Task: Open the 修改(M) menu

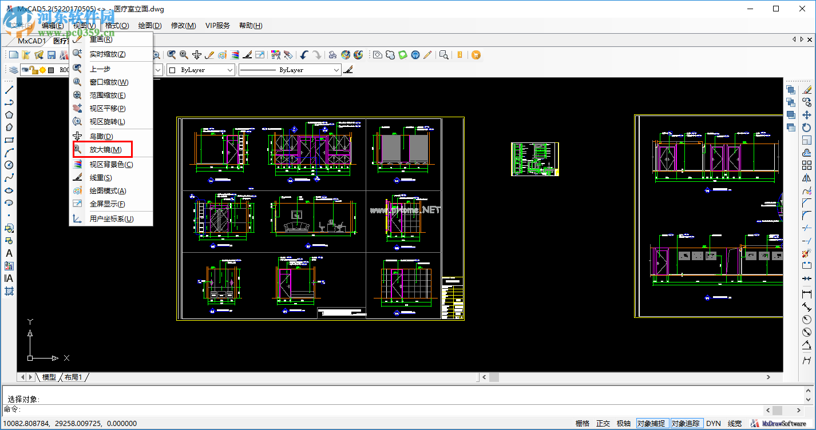Action: [184, 26]
